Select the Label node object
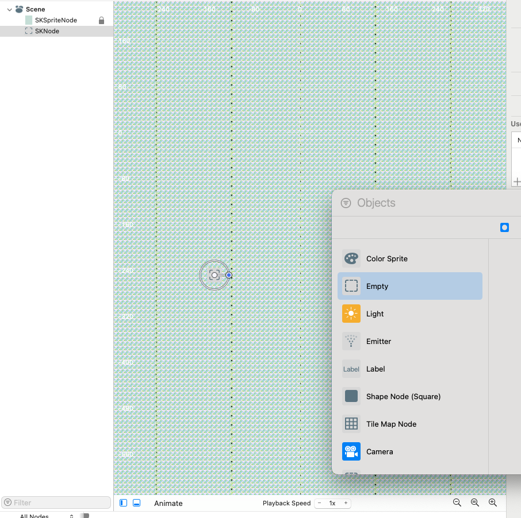The width and height of the screenshot is (521, 518). 375,369
